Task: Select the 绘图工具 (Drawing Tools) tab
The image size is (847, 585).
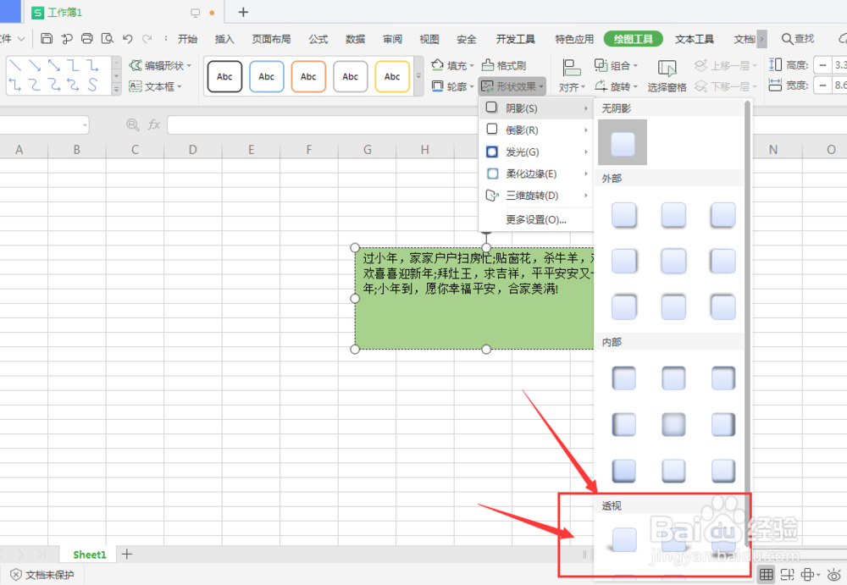Action: click(x=633, y=39)
